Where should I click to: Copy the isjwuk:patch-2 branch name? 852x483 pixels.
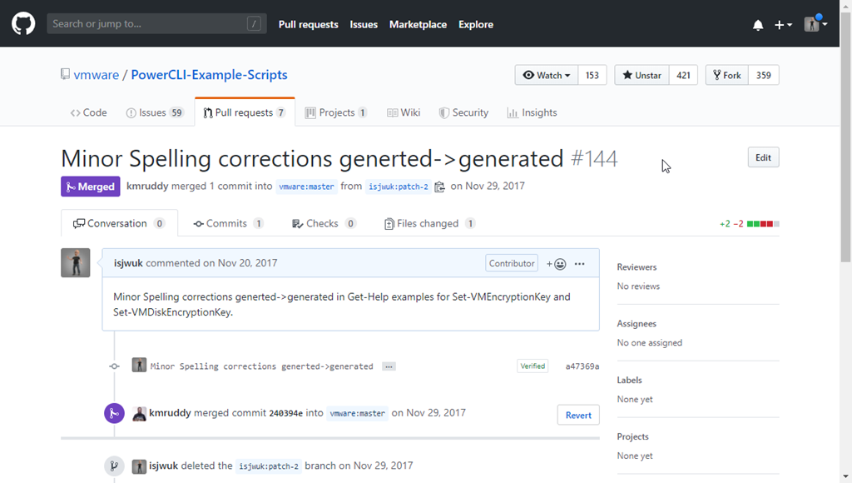point(439,187)
